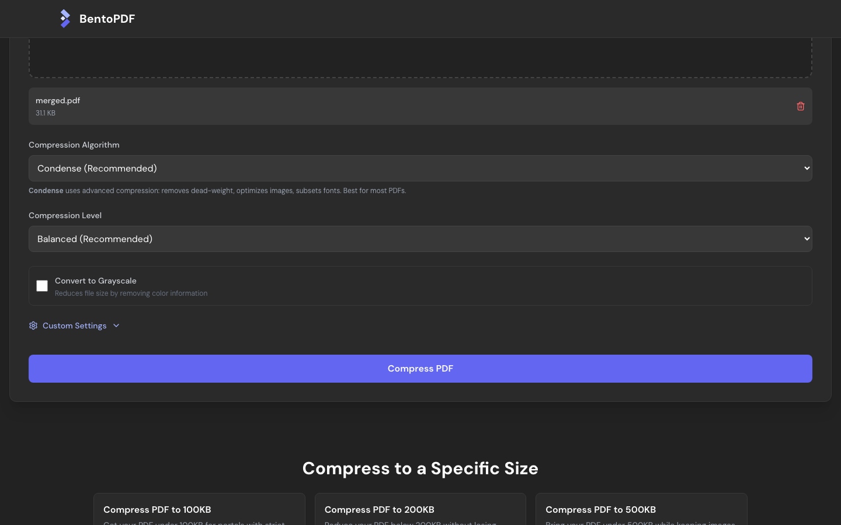Screen dimensions: 841x525
Task: Click the 31.1 KB file size text
Action: [x=46, y=113]
